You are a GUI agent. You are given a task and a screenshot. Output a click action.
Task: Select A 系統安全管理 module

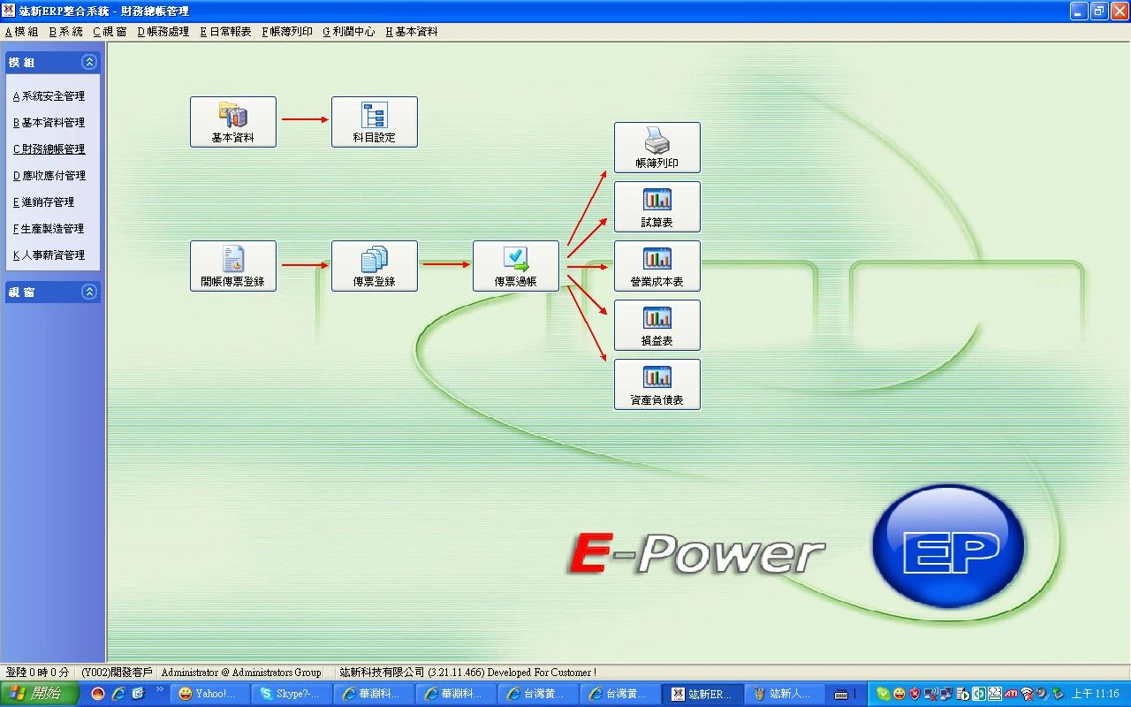(49, 96)
